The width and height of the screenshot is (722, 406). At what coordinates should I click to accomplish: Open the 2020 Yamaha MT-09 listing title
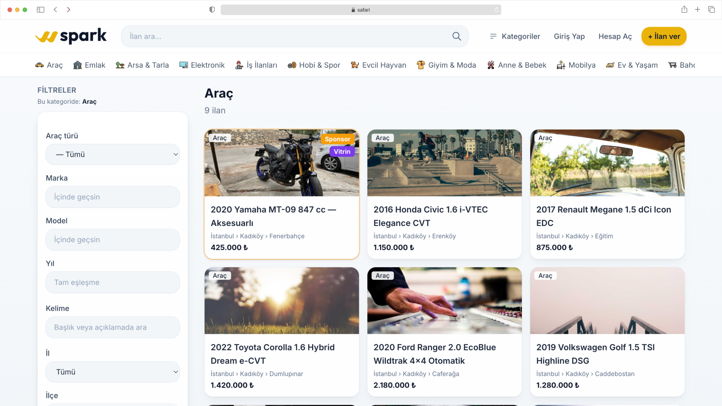(x=273, y=216)
